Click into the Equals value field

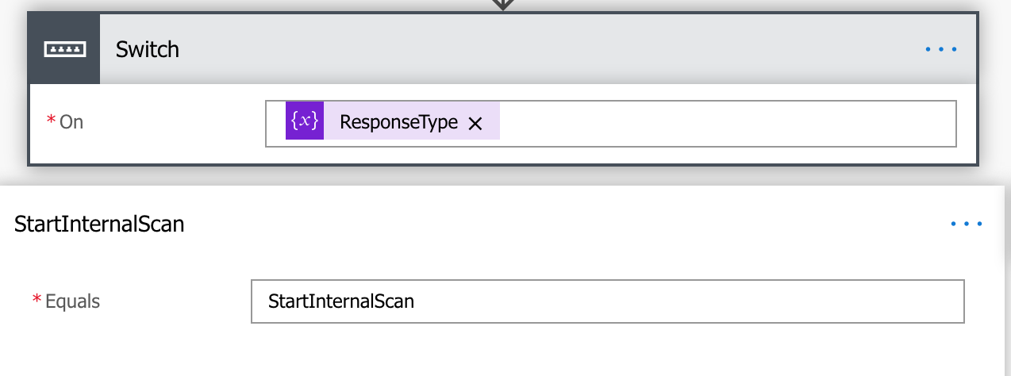[607, 301]
